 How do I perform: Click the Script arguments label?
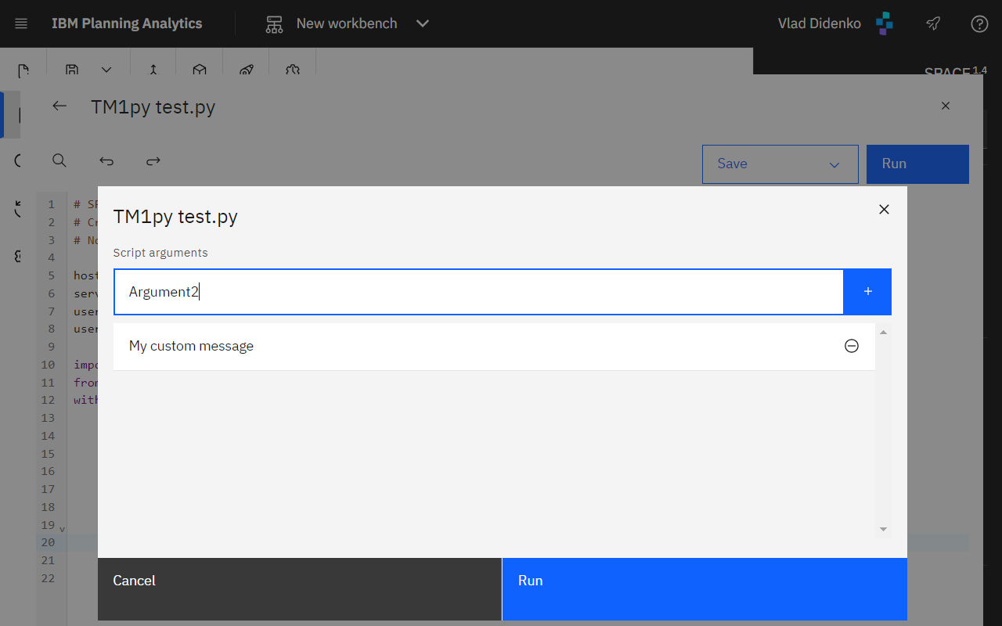[x=160, y=253]
